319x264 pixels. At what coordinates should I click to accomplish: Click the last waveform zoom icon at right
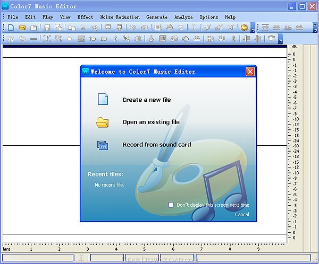tap(299, 27)
